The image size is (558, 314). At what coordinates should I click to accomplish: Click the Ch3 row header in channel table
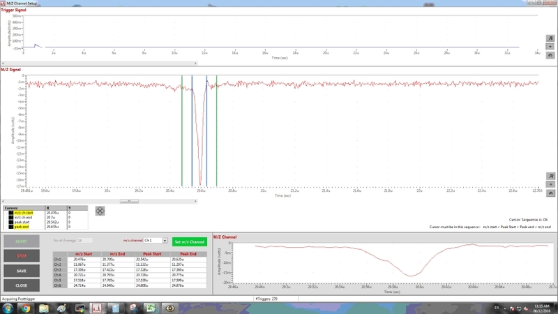pyautogui.click(x=60, y=270)
